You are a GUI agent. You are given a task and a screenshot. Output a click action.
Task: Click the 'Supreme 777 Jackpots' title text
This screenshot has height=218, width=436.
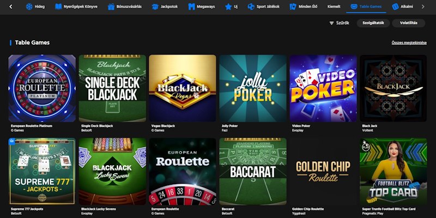click(27, 209)
